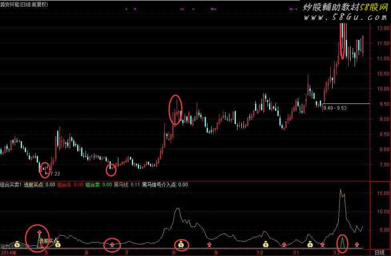The image size is (391, 256).
Task: Select the red up-arrow signal in late November
Action: 323,245
